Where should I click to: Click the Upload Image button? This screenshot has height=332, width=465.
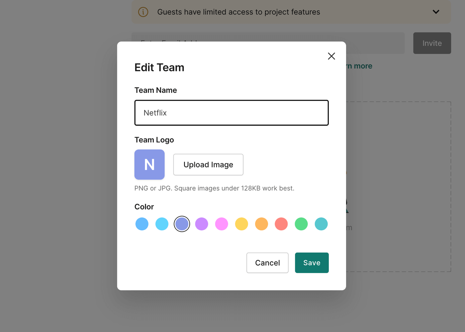[208, 165]
